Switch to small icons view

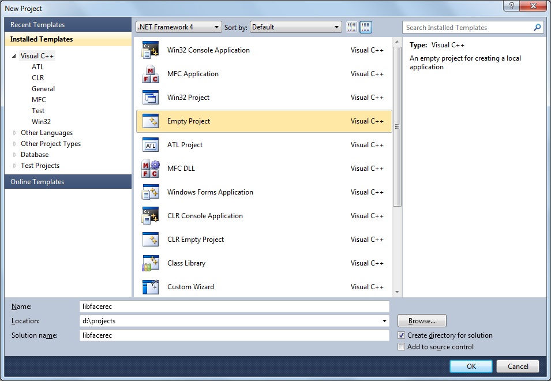(352, 27)
